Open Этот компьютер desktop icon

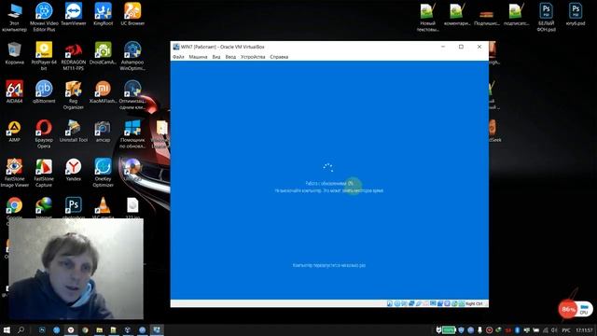(15, 17)
